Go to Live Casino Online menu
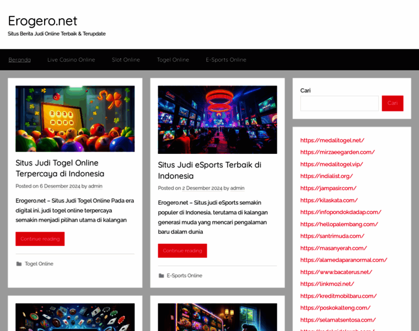This screenshot has width=419, height=331. coord(71,60)
